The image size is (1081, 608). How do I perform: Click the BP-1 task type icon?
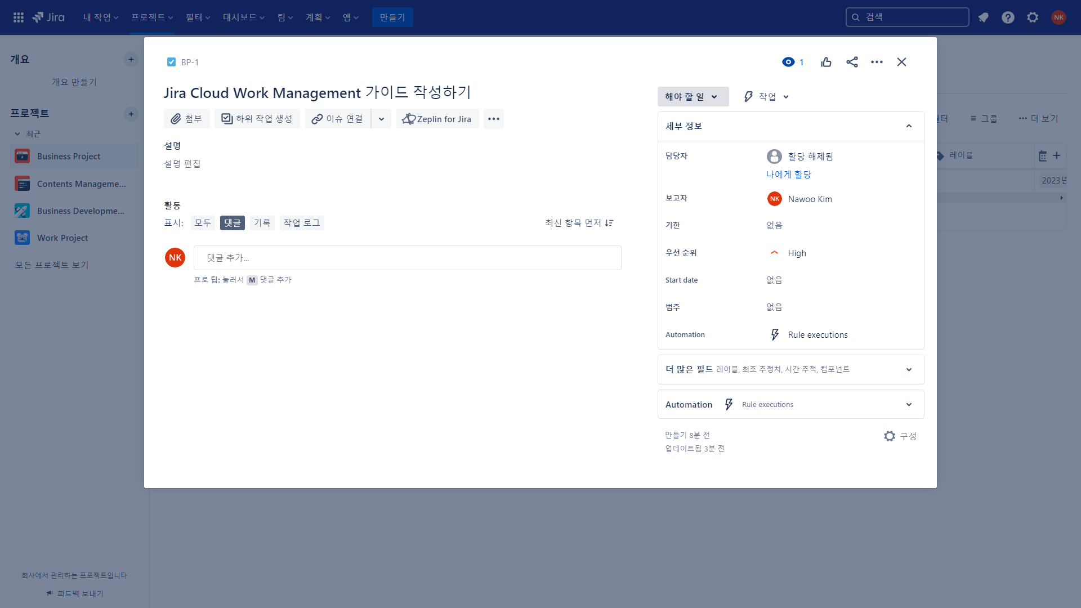click(171, 62)
